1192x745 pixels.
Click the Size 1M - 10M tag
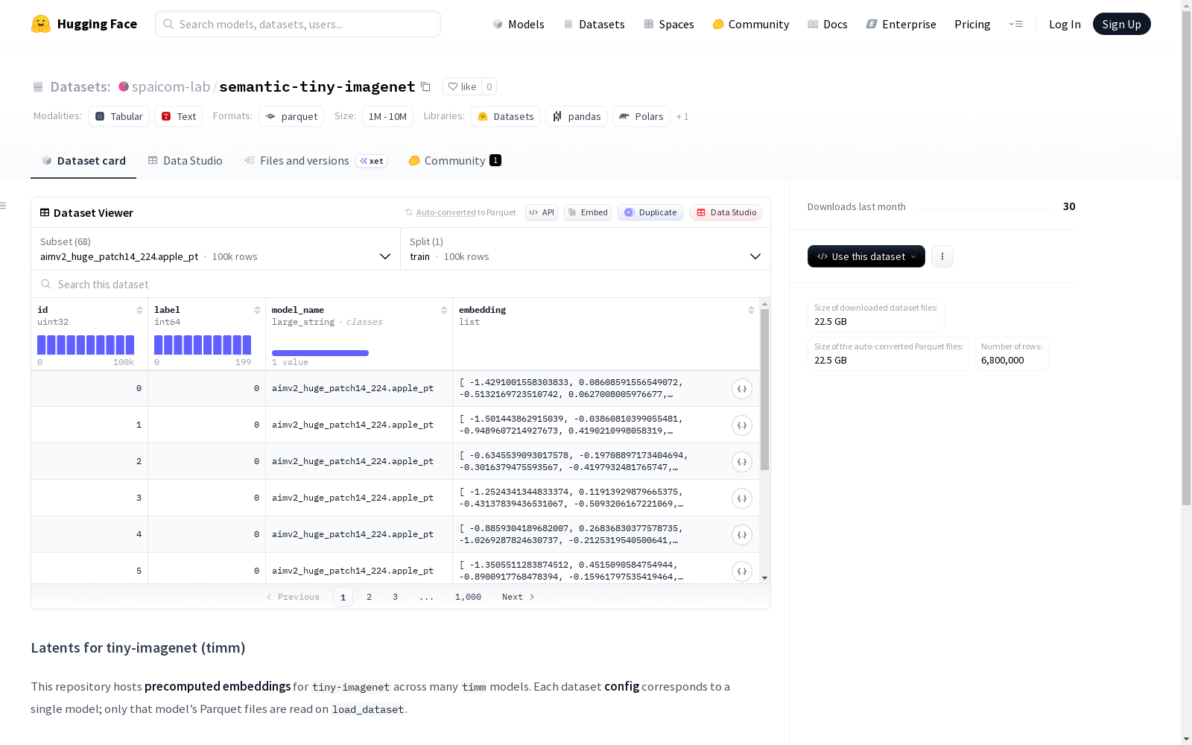387,116
